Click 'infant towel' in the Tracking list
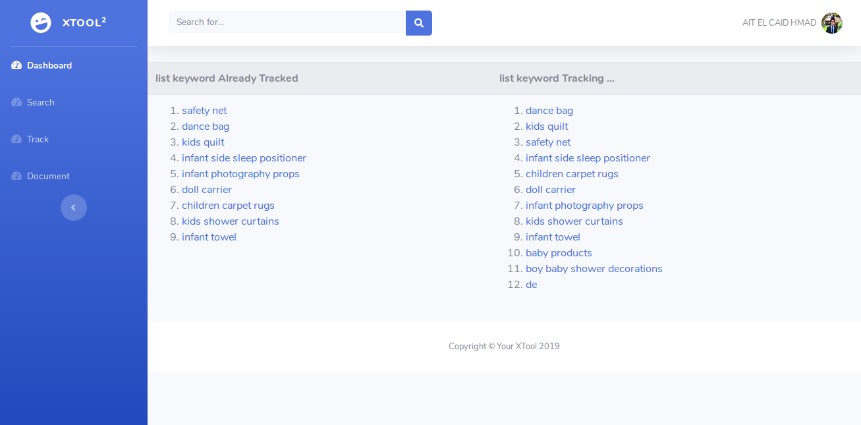 tap(553, 237)
